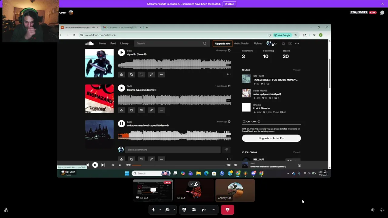Viewport: 388px width, 218px height.
Task: Open the alysa liu cover artwork
Action: tap(99, 63)
